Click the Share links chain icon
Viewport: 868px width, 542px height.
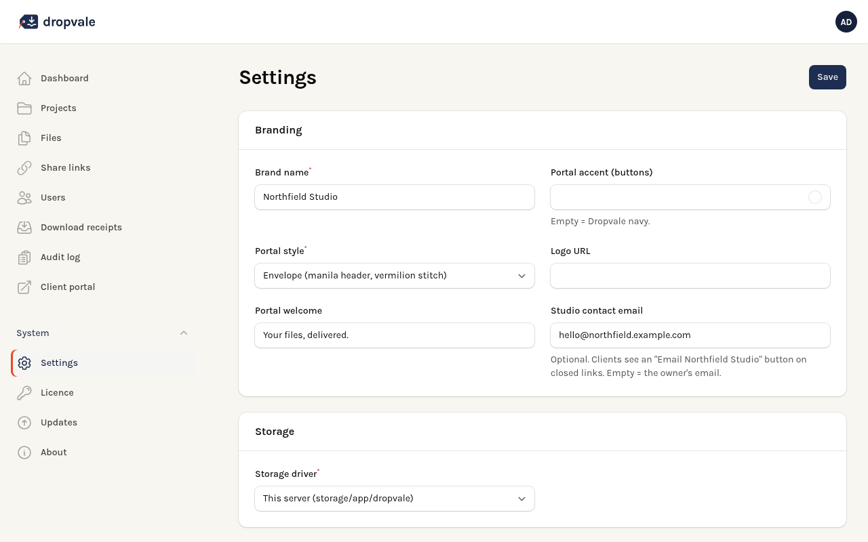click(x=24, y=168)
